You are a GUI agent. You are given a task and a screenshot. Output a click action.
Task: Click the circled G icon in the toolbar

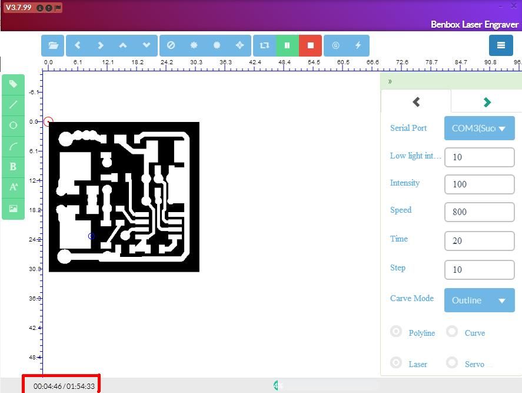click(x=335, y=45)
